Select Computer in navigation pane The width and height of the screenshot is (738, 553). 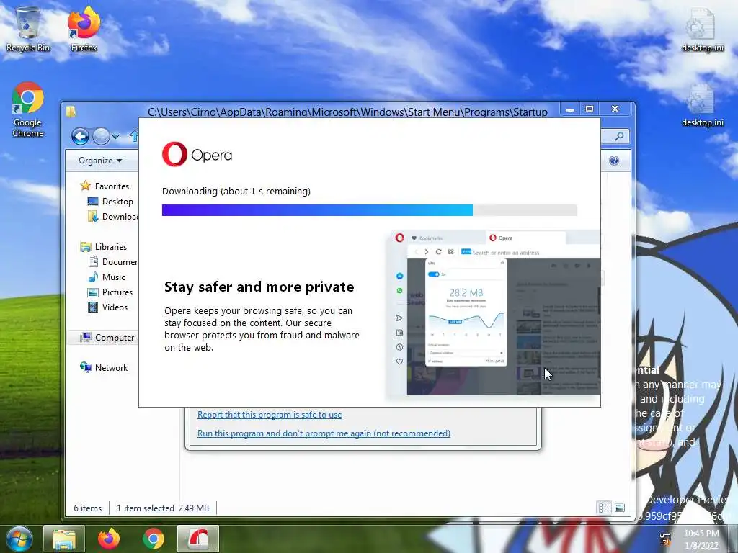coord(107,338)
